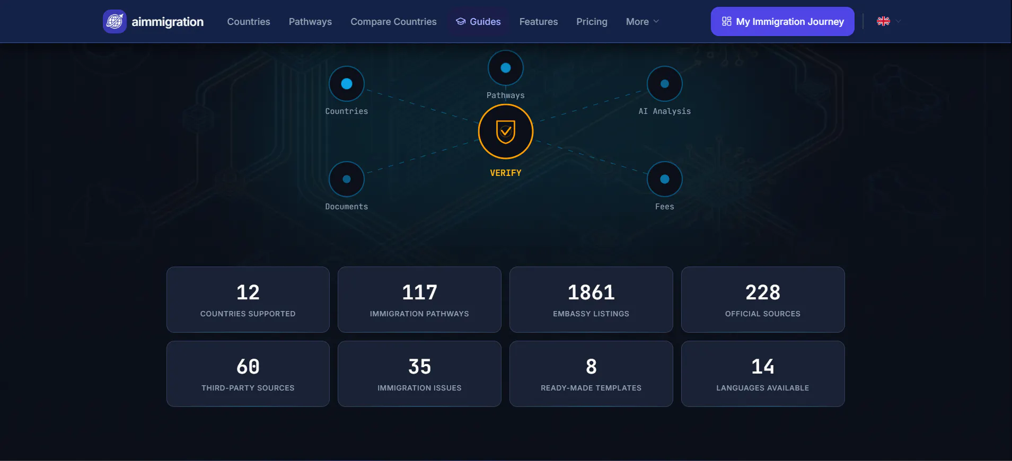Click the Documents diagram label
The height and width of the screenshot is (461, 1012).
click(x=347, y=207)
